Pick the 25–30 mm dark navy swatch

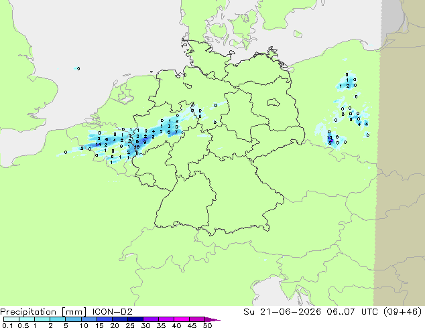pyautogui.click(x=135, y=319)
